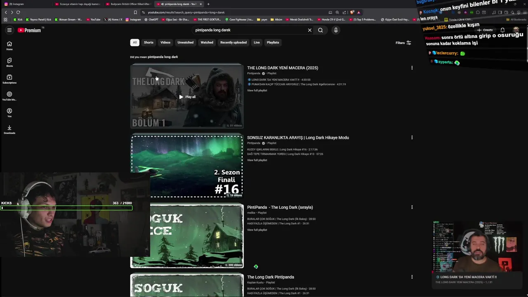Open the You section in the sidebar
The image size is (528, 297).
9,113
